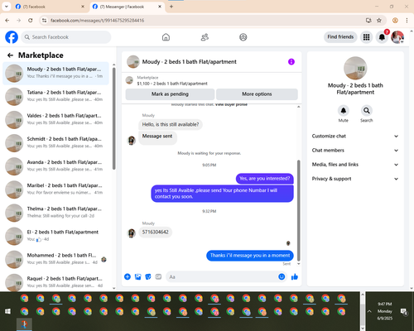Attach a photo with the image icon

(137, 276)
